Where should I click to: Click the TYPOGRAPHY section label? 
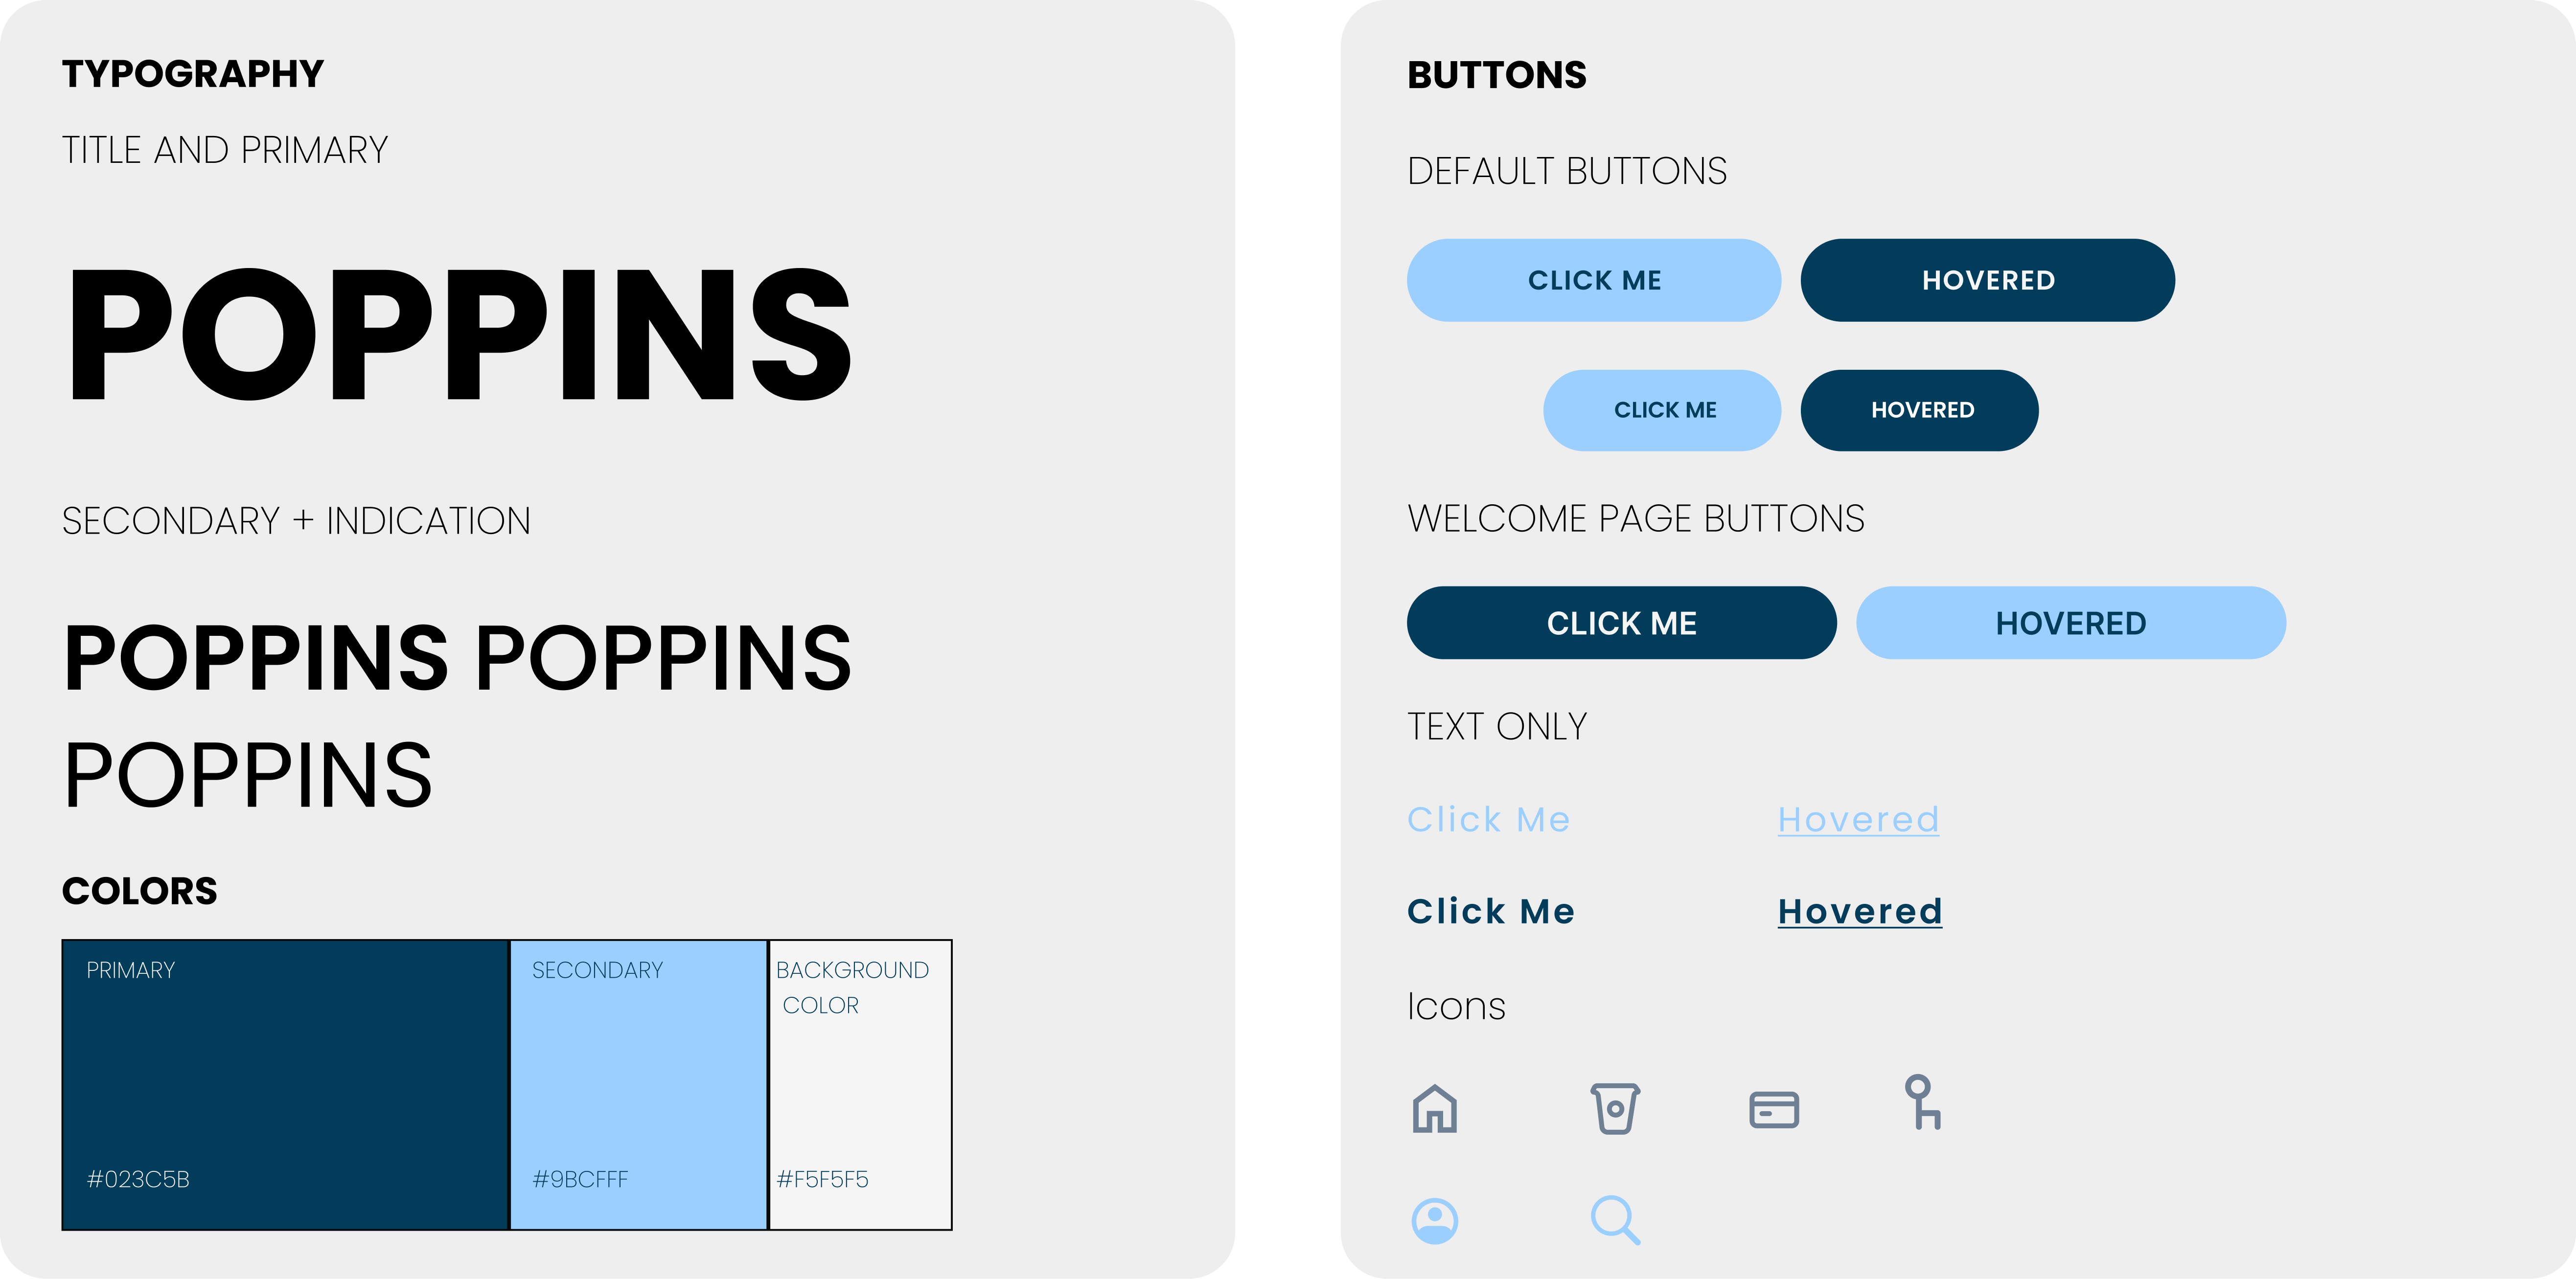tap(192, 72)
